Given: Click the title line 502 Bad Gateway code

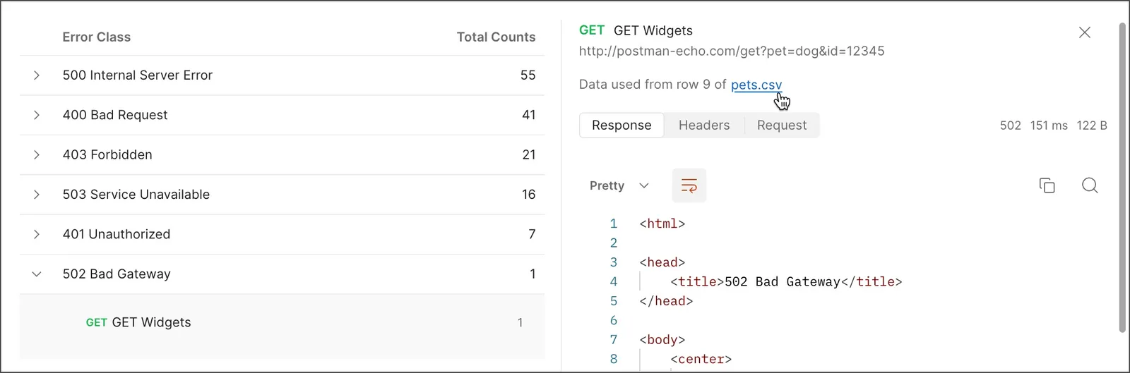Looking at the screenshot, I should [x=786, y=282].
